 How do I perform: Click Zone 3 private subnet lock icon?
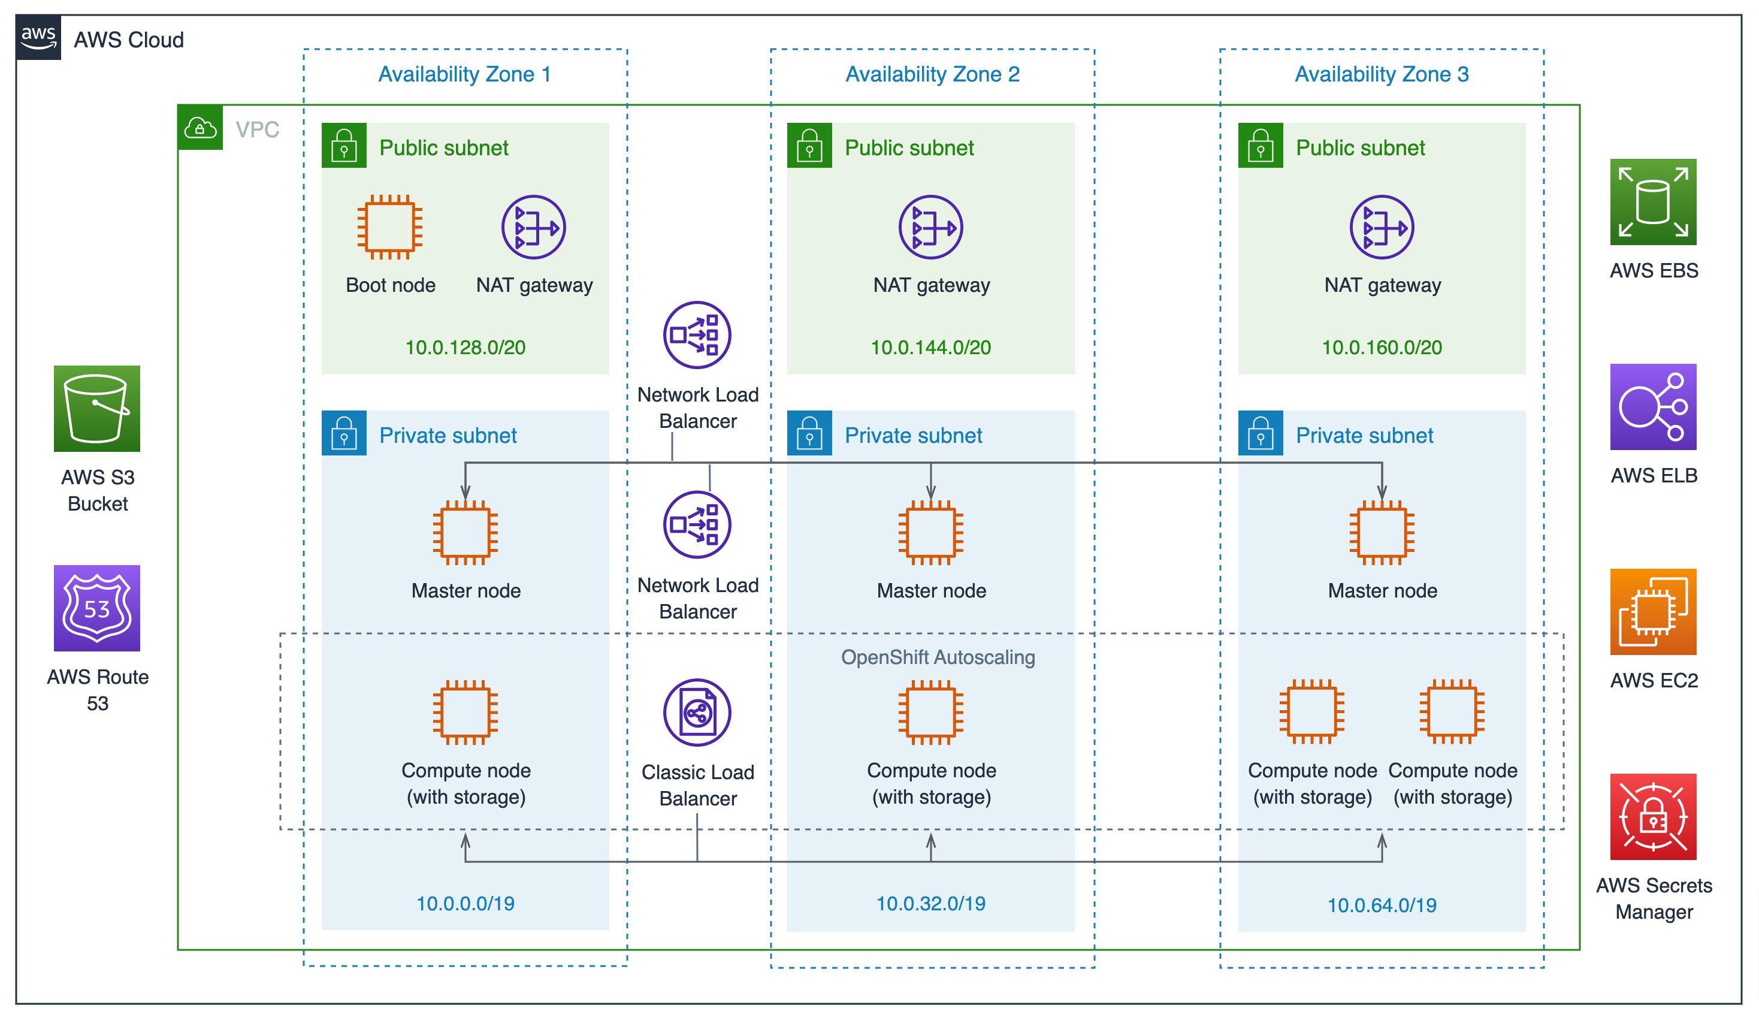[1261, 433]
